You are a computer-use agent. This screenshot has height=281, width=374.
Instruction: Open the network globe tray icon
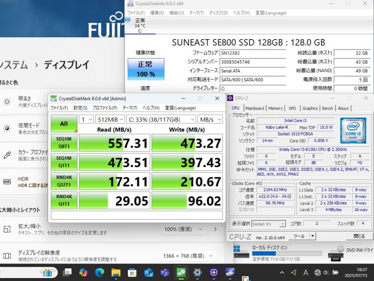(x=317, y=273)
